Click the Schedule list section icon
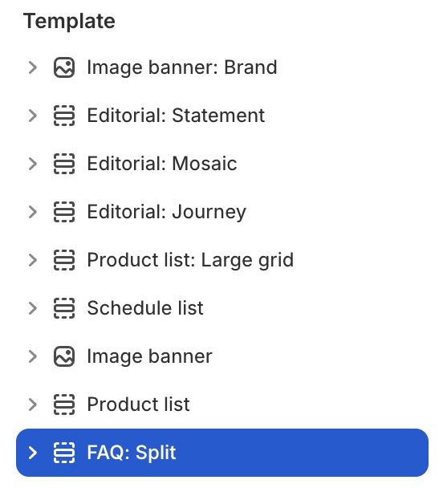Viewport: 443px width, 488px height. point(64,308)
